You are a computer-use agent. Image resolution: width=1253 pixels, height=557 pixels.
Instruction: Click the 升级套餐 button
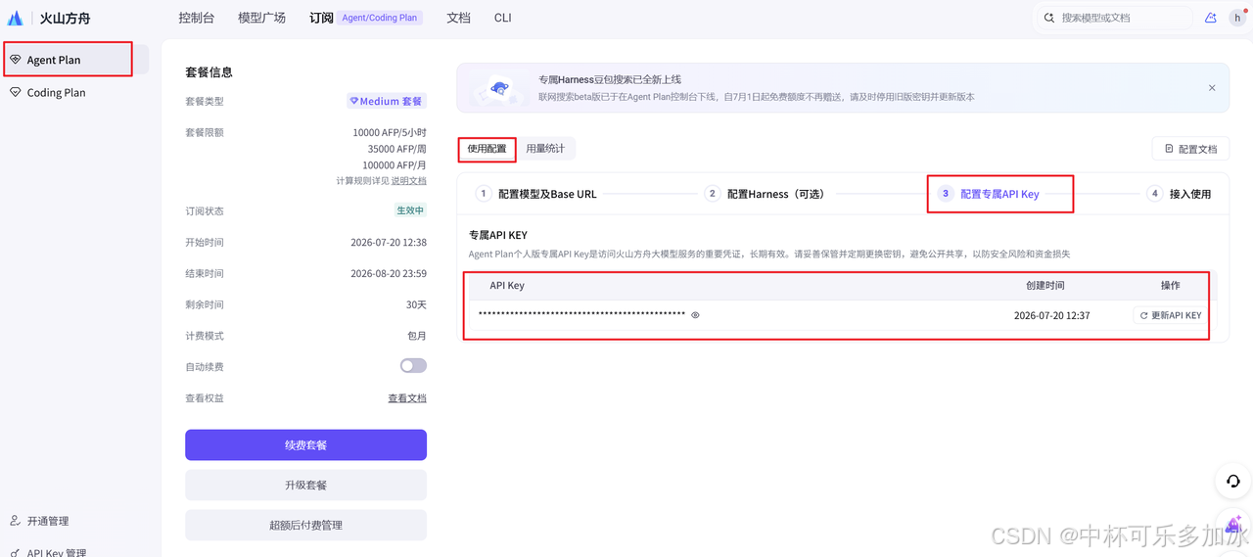[x=305, y=485]
